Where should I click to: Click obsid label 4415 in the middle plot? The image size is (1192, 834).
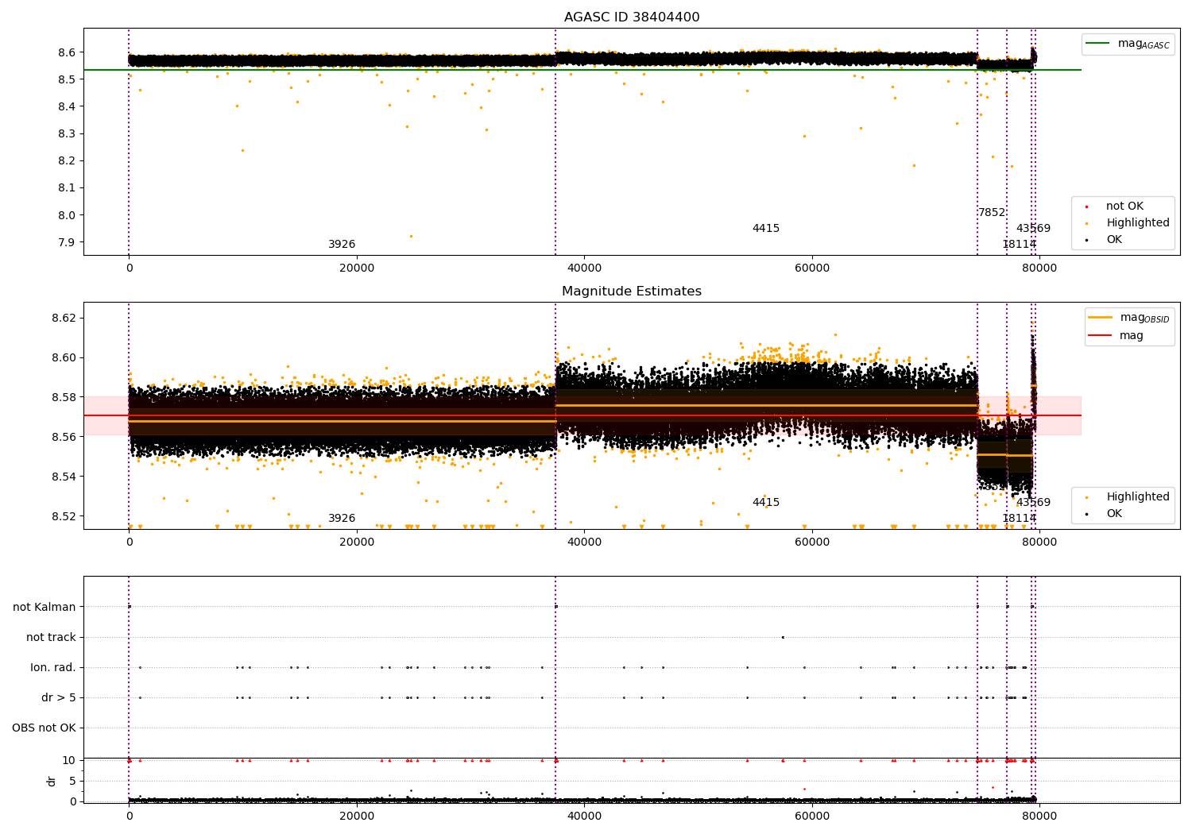point(766,503)
